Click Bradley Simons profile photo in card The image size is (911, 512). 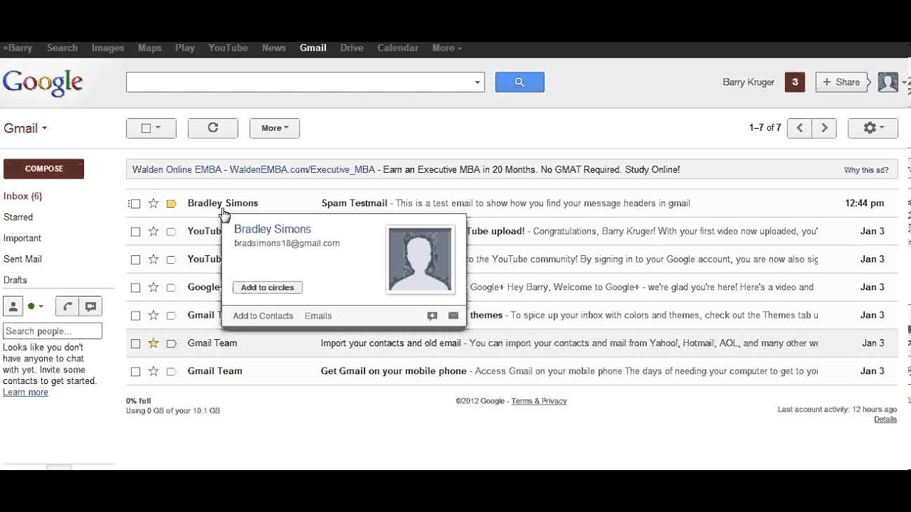point(420,259)
